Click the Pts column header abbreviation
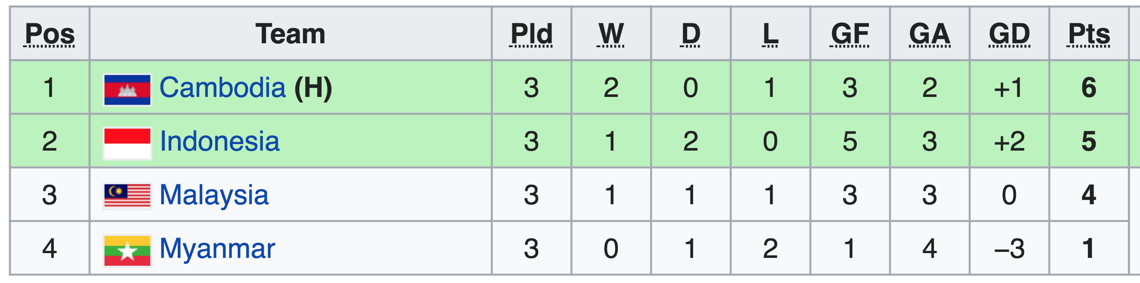Viewport: 1140px width, 283px height. (1089, 34)
